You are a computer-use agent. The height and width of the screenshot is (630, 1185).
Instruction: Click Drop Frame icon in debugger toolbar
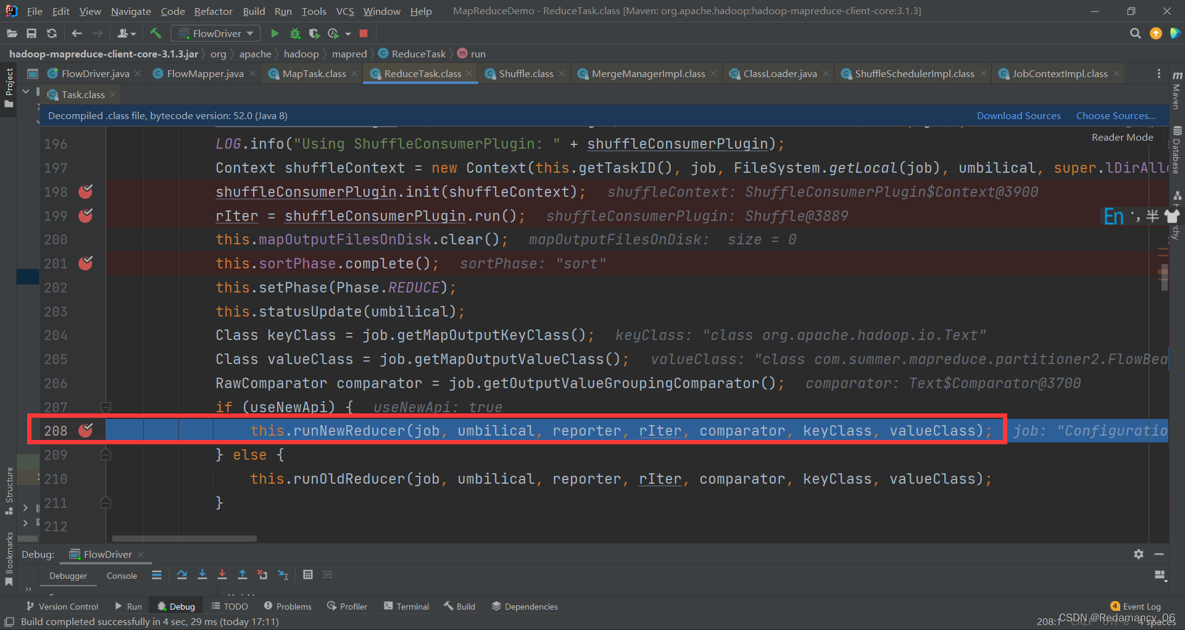coord(262,574)
